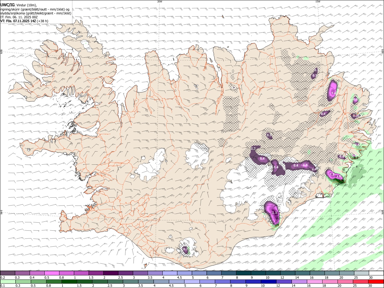Screen dimensions: 384x288
Task: Click the darkest green bottom-row swatch at 1
Action: tap(69, 281)
